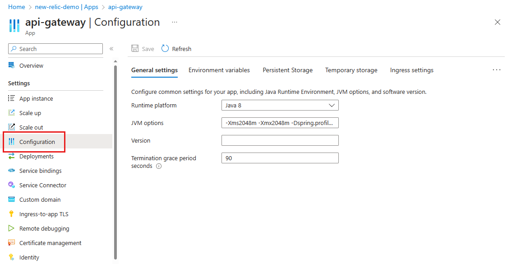This screenshot has width=512, height=264.
Task: Click the Overview icon in sidebar
Action: point(12,65)
